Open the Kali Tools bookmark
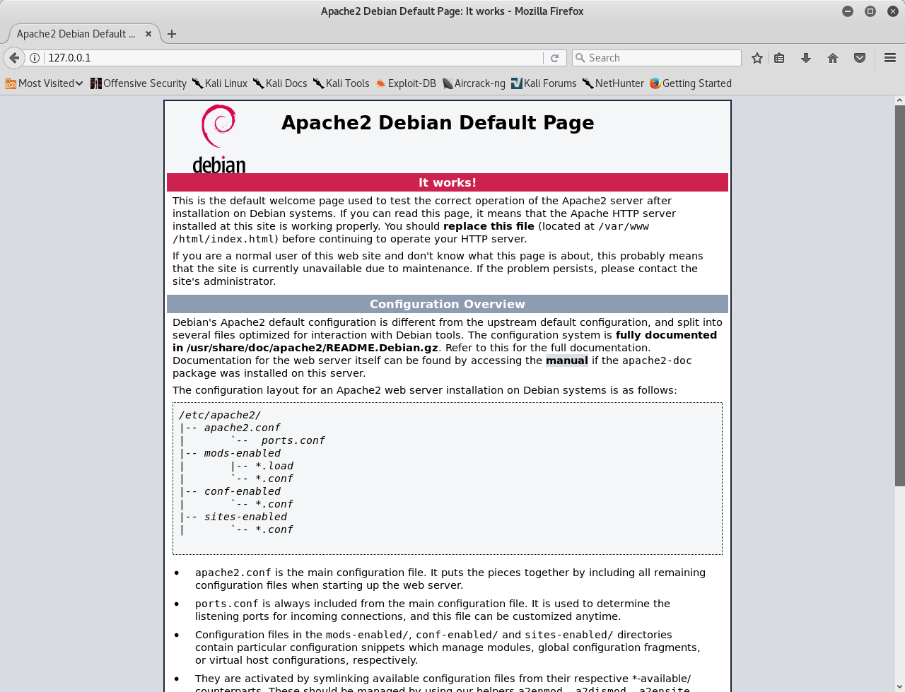This screenshot has height=692, width=905. coord(341,83)
